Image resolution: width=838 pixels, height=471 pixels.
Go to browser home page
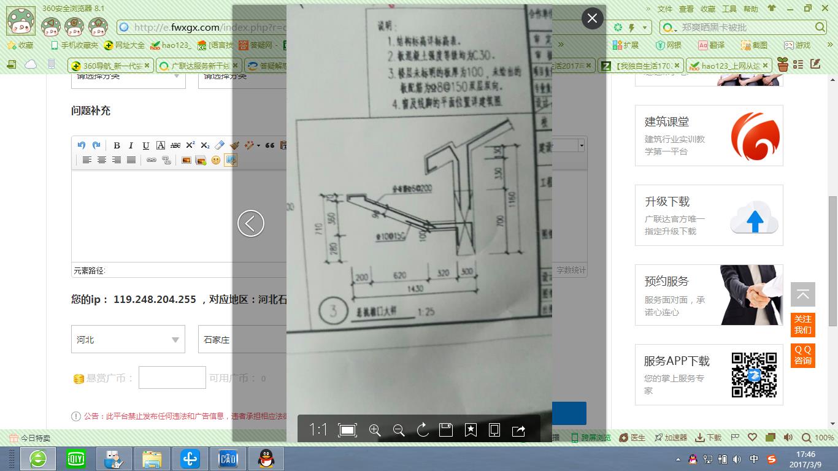(98, 26)
